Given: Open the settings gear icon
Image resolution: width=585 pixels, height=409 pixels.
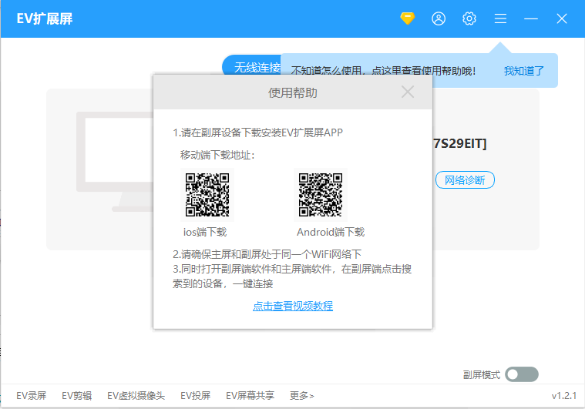Looking at the screenshot, I should (x=469, y=18).
